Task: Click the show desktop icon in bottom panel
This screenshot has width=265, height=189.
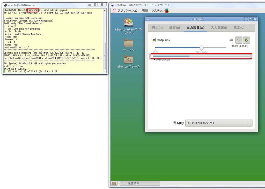Action: coord(114,183)
